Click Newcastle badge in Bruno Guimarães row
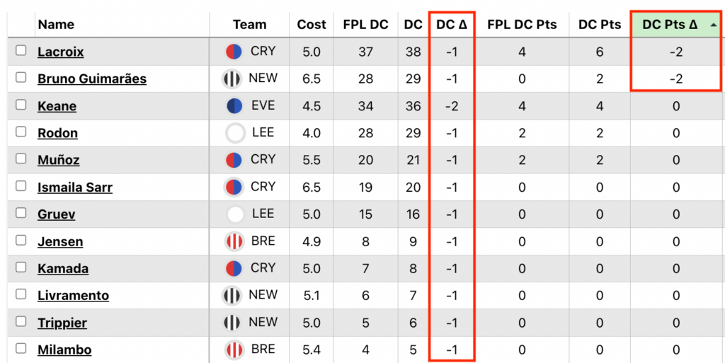Screen dimensions: 725x363 pyautogui.click(x=232, y=79)
